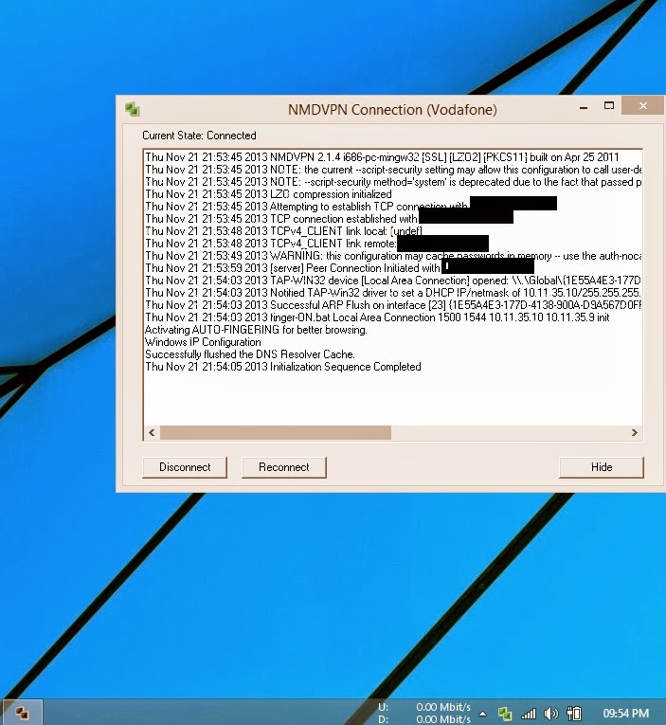Select the 'Successful ARP Flush on interface' line
Image resolution: width=666 pixels, height=725 pixels.
click(x=393, y=305)
